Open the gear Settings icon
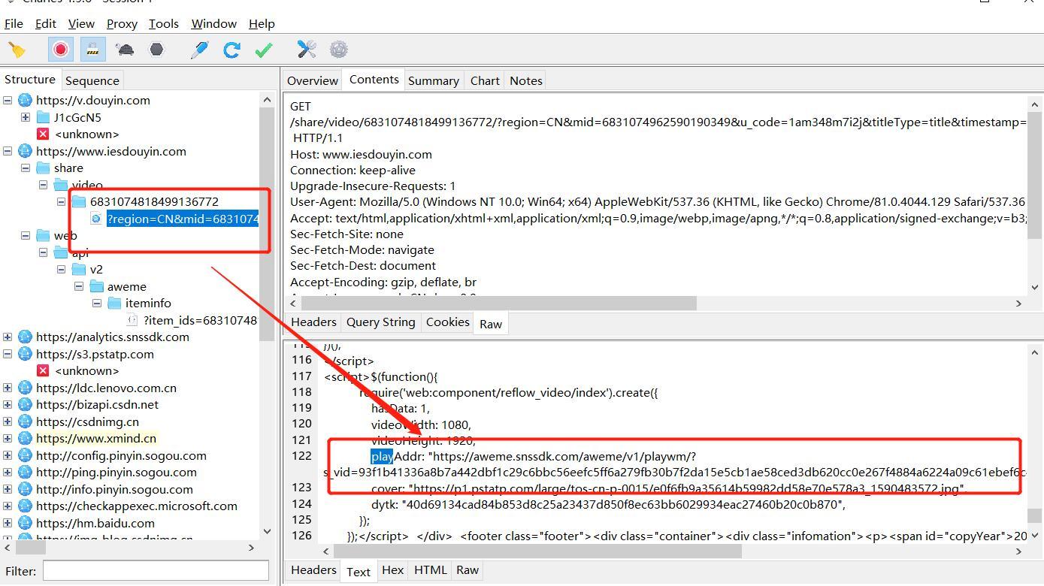Screen dimensions: 1044x586 coord(339,50)
